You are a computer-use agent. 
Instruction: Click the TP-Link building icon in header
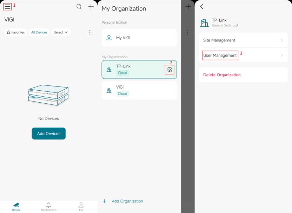tap(204, 23)
